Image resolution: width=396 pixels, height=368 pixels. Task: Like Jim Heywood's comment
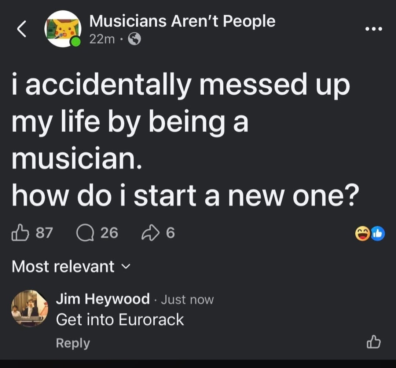[x=374, y=342]
